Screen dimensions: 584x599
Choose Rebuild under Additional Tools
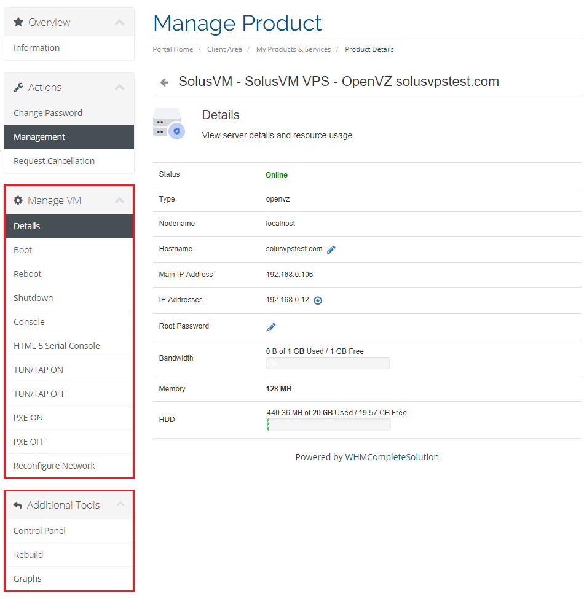pos(69,555)
